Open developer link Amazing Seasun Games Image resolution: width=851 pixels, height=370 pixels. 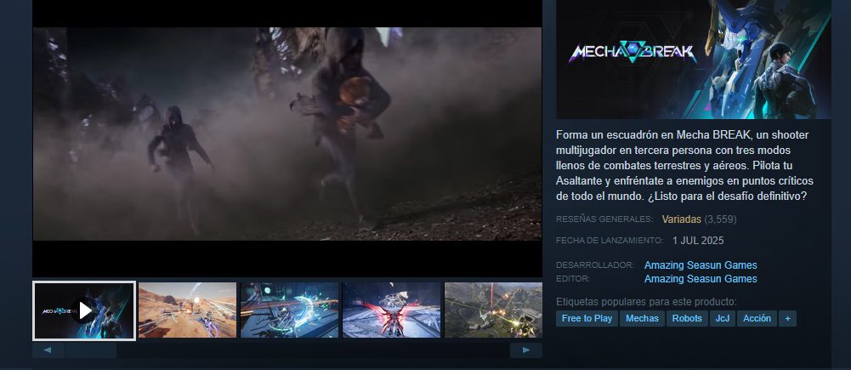pos(701,265)
